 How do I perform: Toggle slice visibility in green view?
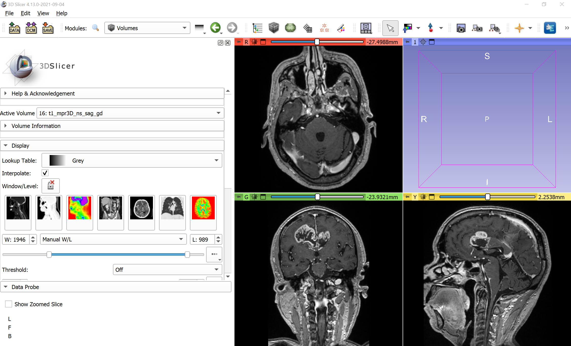point(255,197)
